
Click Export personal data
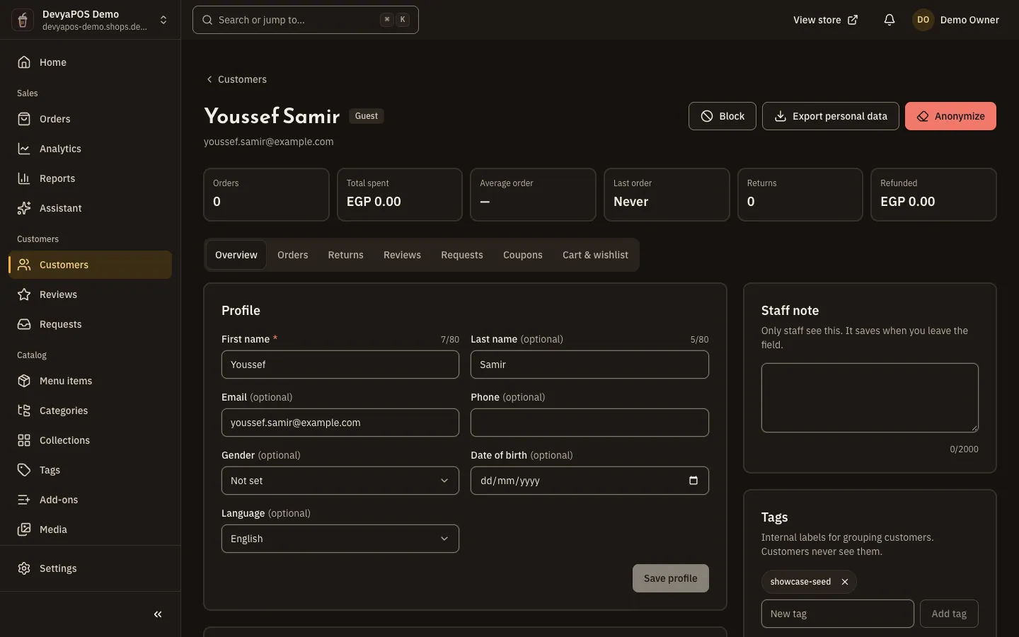click(831, 116)
